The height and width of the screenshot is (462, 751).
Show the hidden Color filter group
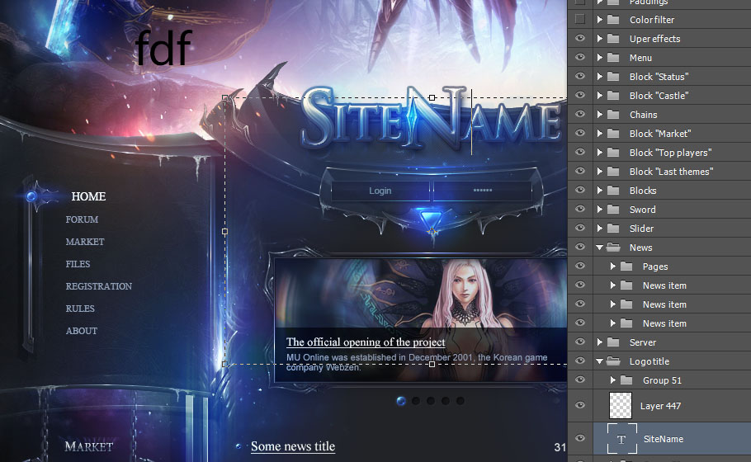(x=579, y=19)
